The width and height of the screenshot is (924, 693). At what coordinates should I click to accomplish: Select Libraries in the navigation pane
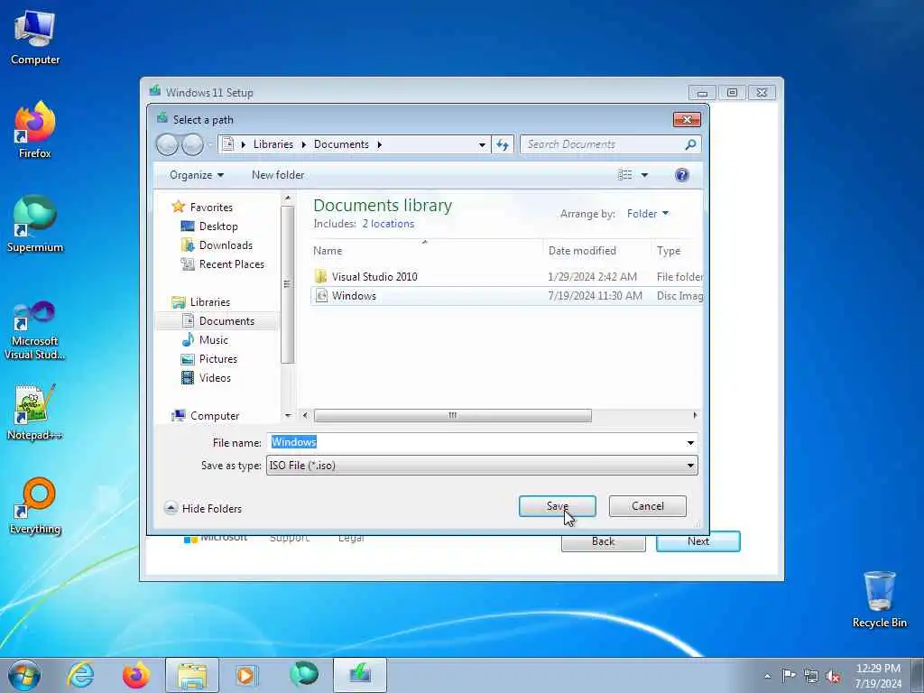click(x=209, y=302)
